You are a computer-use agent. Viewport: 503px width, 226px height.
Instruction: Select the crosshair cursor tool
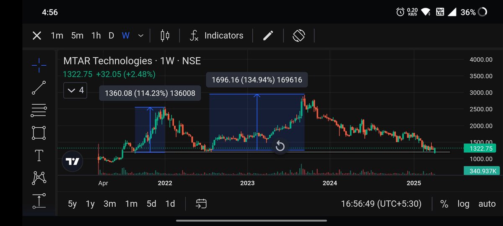click(x=39, y=65)
